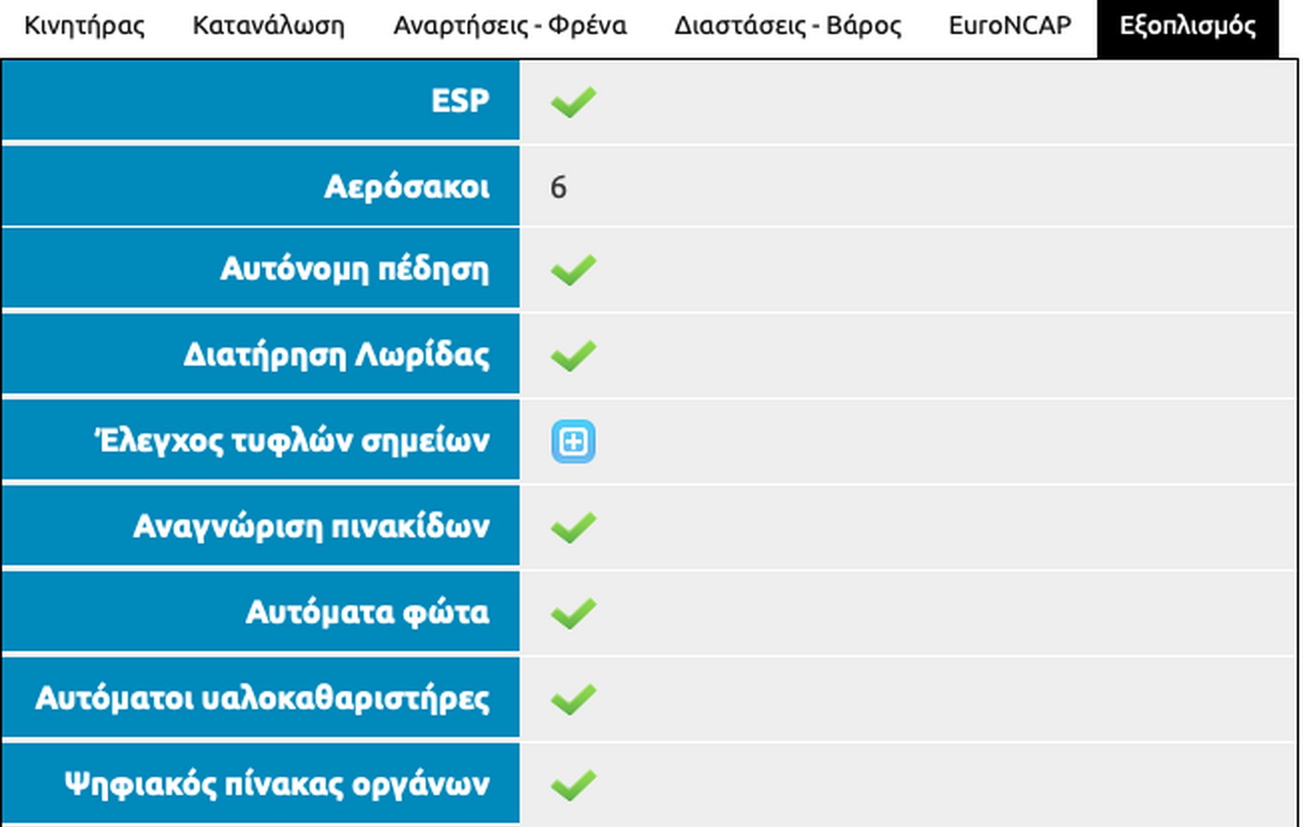The width and height of the screenshot is (1303, 827).
Task: Click the checkmark for Αναγνώριση πινακίδων
Action: tap(573, 527)
